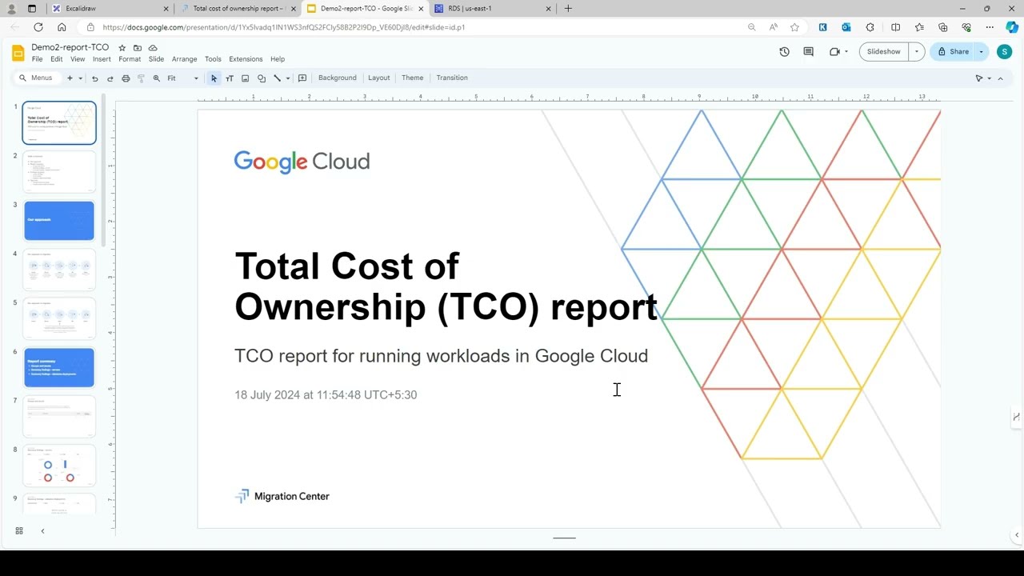Image resolution: width=1024 pixels, height=576 pixels.
Task: Select the Text box tool
Action: [x=230, y=78]
